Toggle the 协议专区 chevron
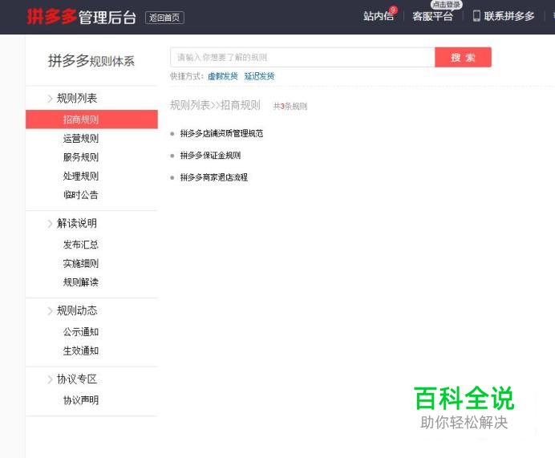555x458 pixels. pos(50,379)
